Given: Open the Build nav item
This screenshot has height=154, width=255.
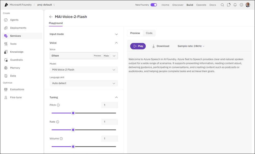Looking at the screenshot, I should pos(190,5).
